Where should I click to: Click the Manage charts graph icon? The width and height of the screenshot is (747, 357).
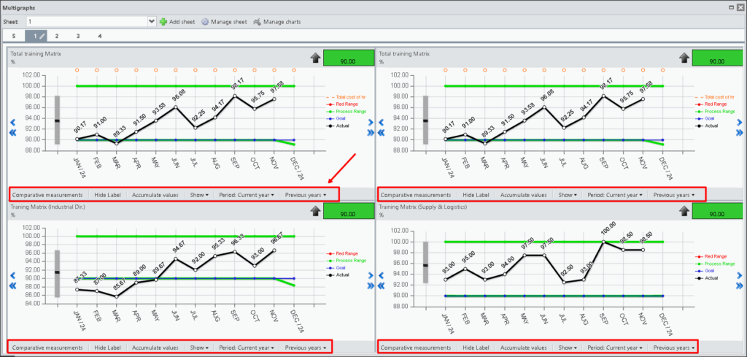tap(258, 22)
